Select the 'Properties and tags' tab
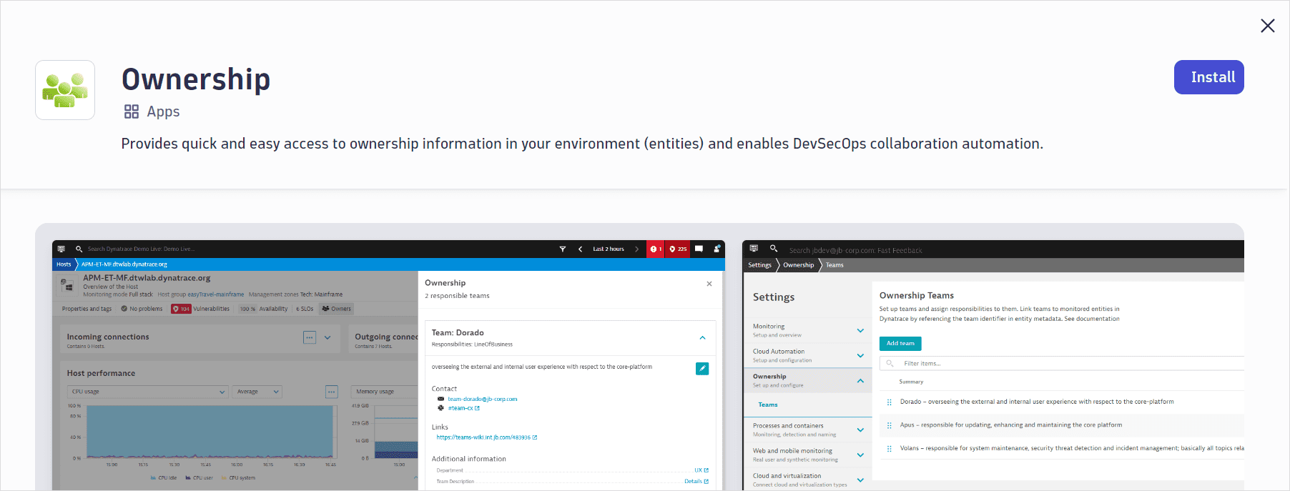 pyautogui.click(x=87, y=309)
